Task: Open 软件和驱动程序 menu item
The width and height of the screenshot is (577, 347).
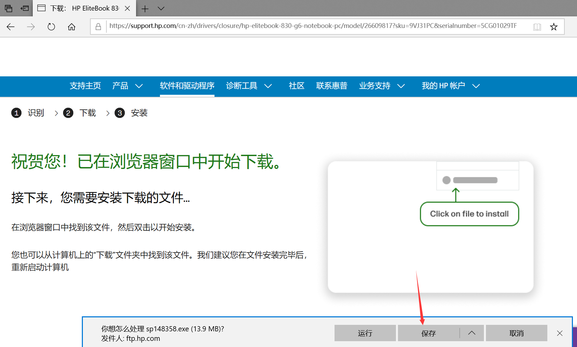Action: pos(187,86)
